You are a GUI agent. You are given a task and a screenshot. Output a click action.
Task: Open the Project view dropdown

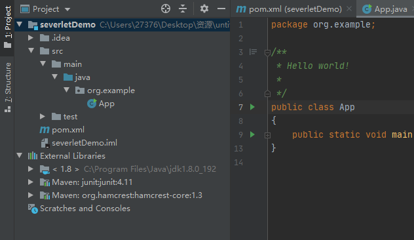click(x=67, y=9)
